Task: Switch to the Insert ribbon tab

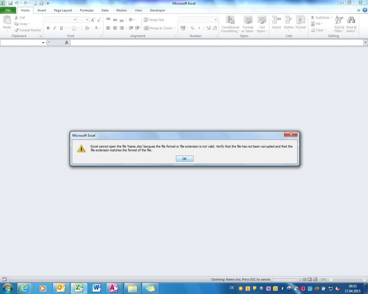Action: click(x=42, y=10)
